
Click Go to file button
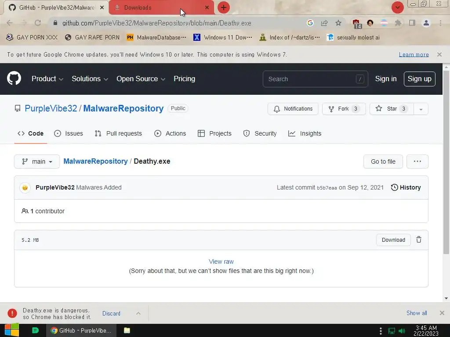[383, 161]
